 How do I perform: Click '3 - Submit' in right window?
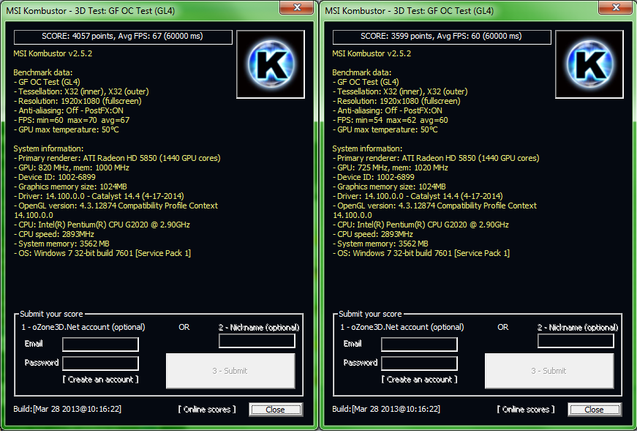coord(549,371)
